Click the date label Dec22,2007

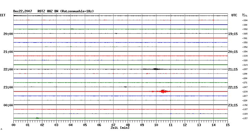point(22,11)
